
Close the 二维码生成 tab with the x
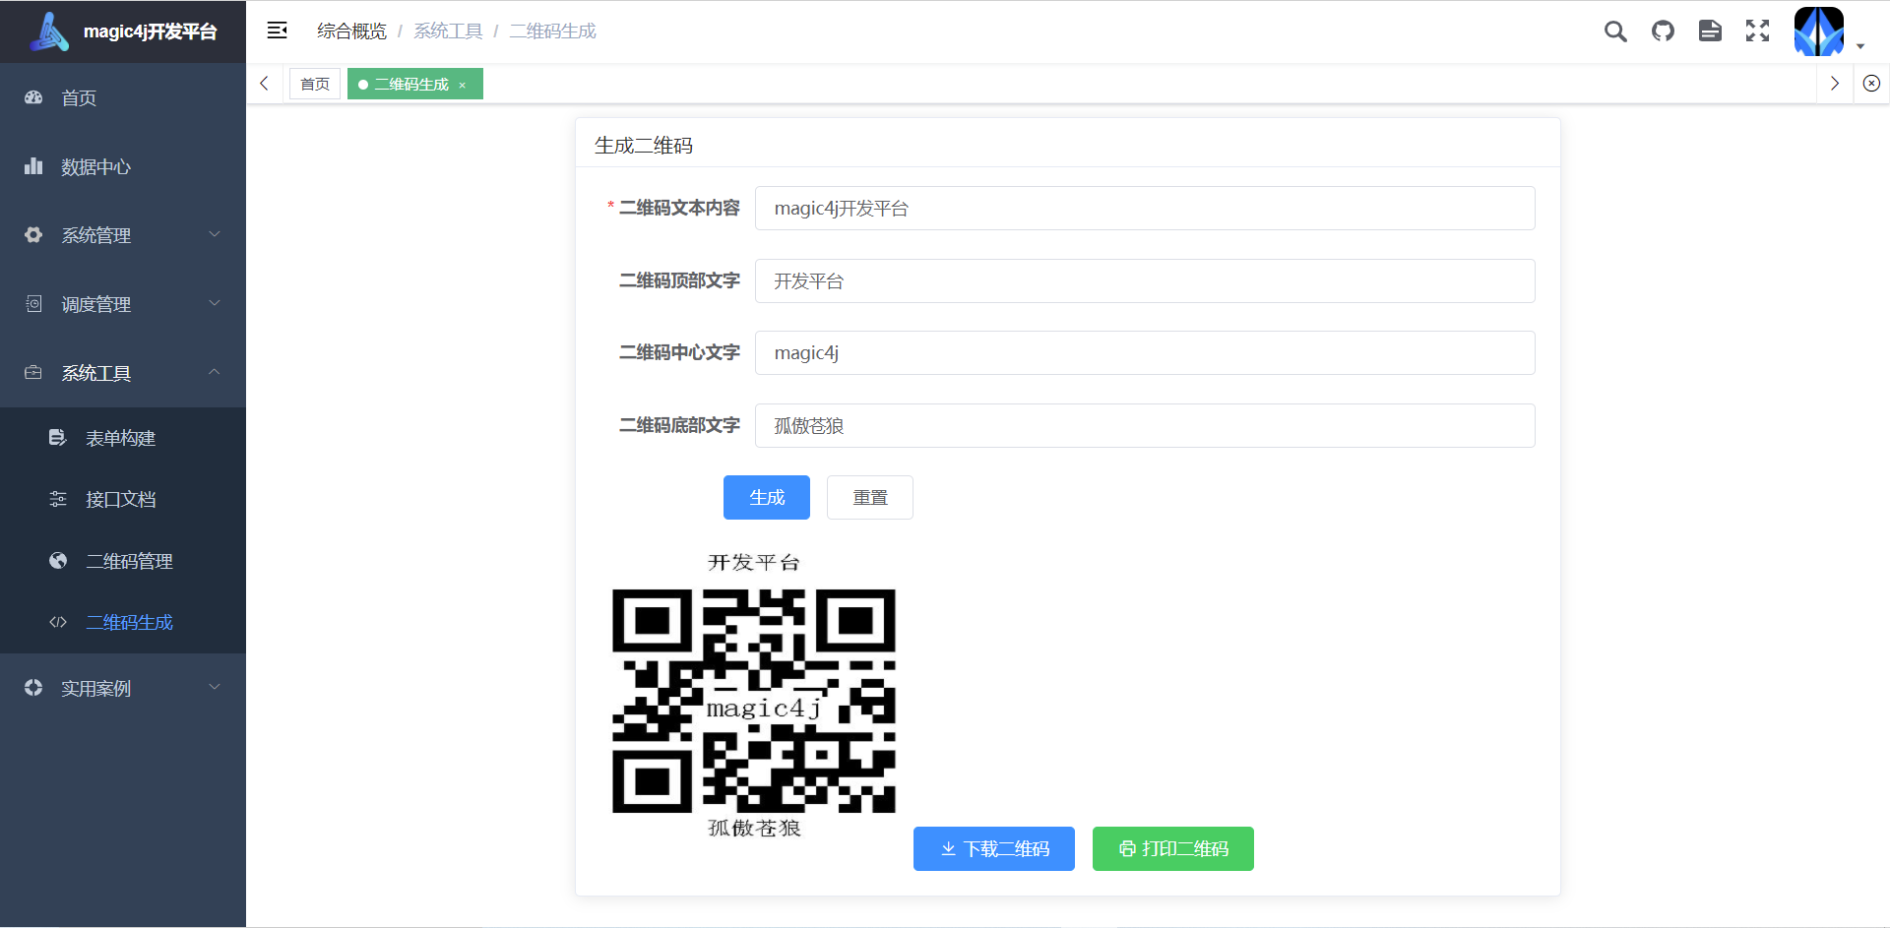coord(463,86)
